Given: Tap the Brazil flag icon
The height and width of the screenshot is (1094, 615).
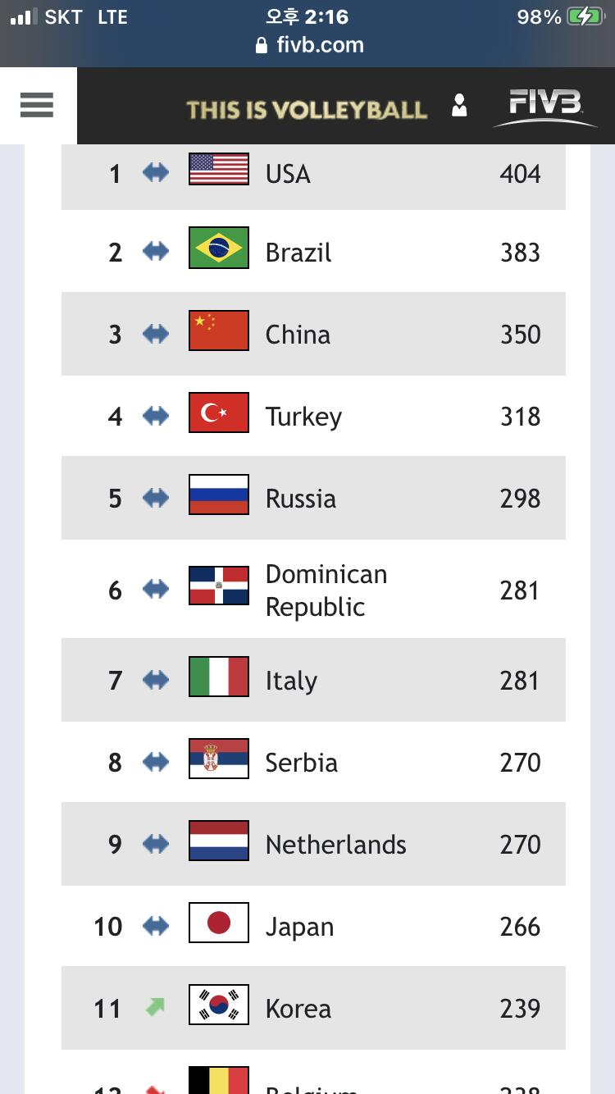Looking at the screenshot, I should click(219, 248).
